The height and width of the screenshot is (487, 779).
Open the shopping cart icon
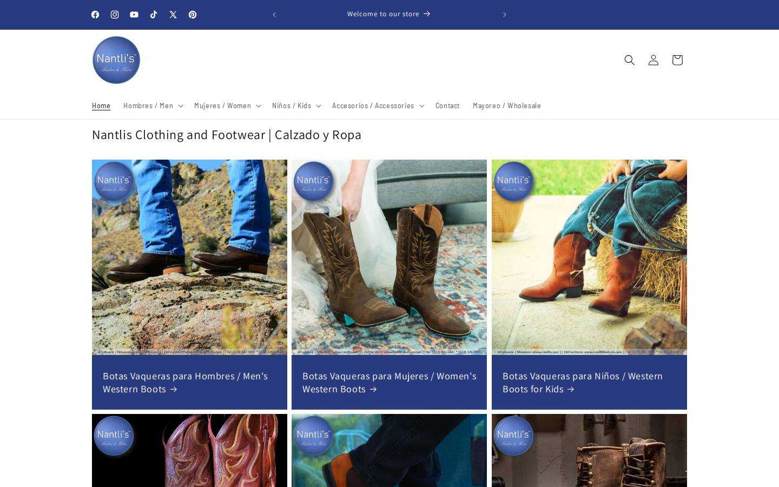click(677, 60)
